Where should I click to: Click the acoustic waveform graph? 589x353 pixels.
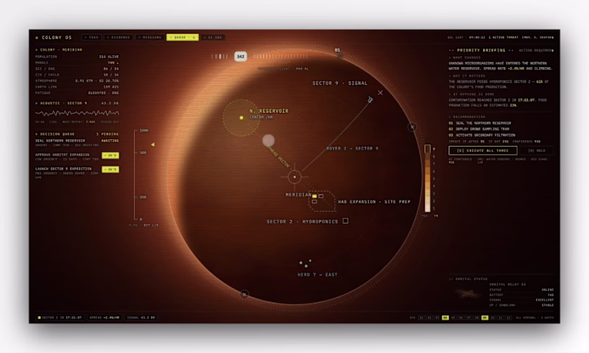77,113
